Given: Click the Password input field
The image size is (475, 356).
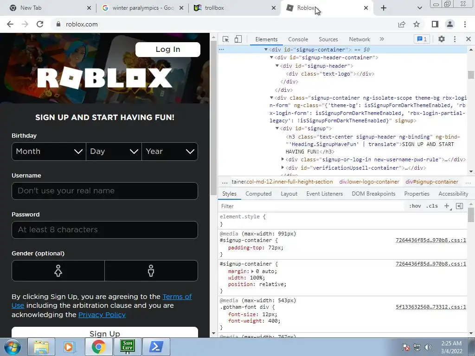Looking at the screenshot, I should (x=105, y=230).
